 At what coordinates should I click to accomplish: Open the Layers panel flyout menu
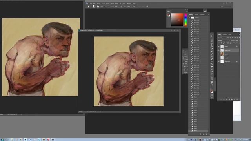(240, 34)
